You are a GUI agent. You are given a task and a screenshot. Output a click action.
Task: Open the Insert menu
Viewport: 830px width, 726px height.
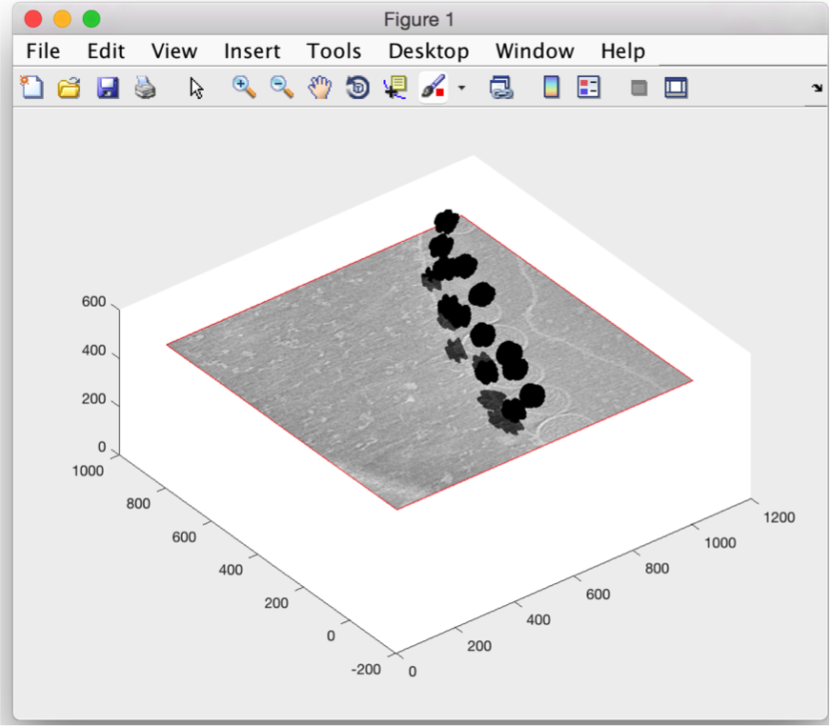click(252, 51)
